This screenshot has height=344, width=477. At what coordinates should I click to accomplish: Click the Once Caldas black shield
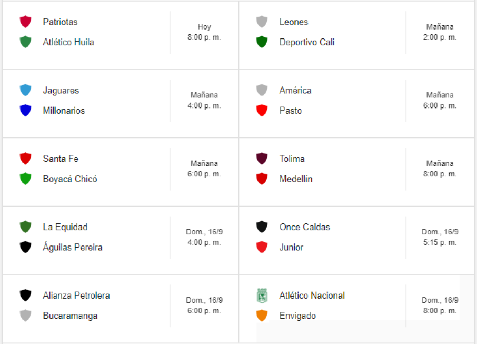tap(262, 227)
